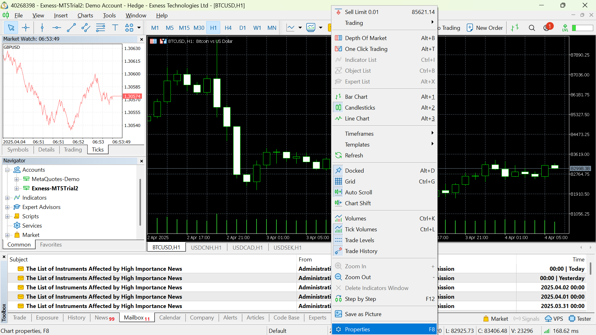
Task: Select One Click Trading menu entry
Action: pos(384,49)
